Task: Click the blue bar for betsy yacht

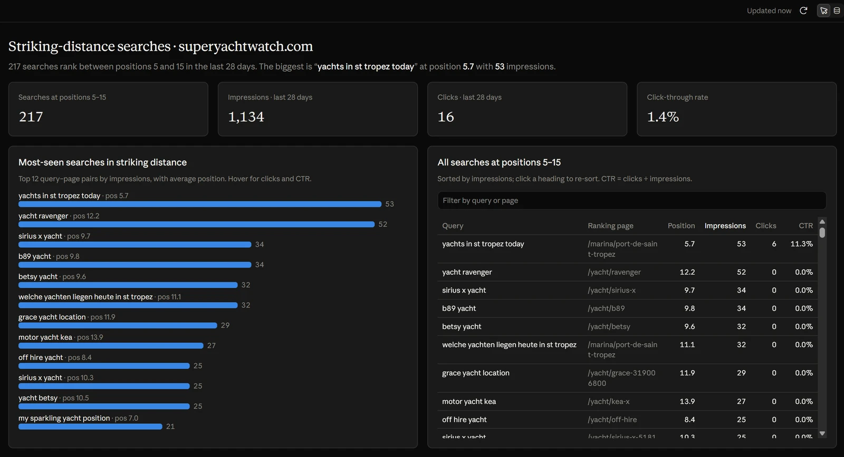Action: [x=128, y=285]
